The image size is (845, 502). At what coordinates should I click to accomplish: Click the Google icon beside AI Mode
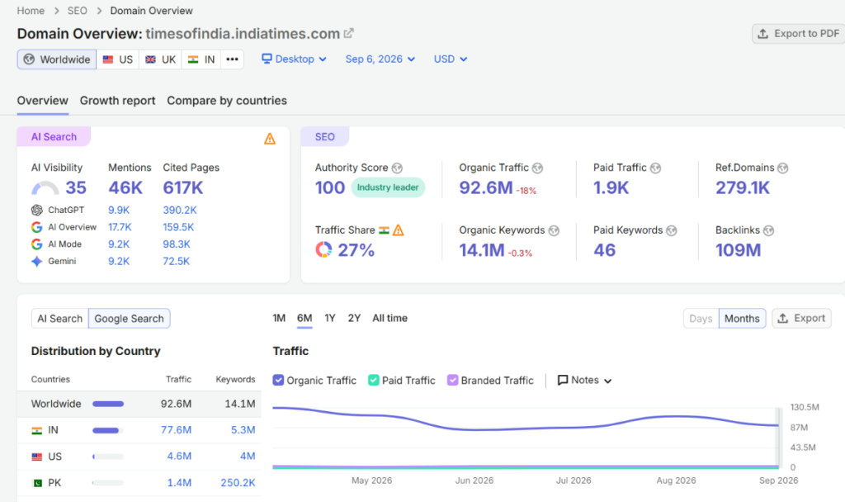(36, 244)
